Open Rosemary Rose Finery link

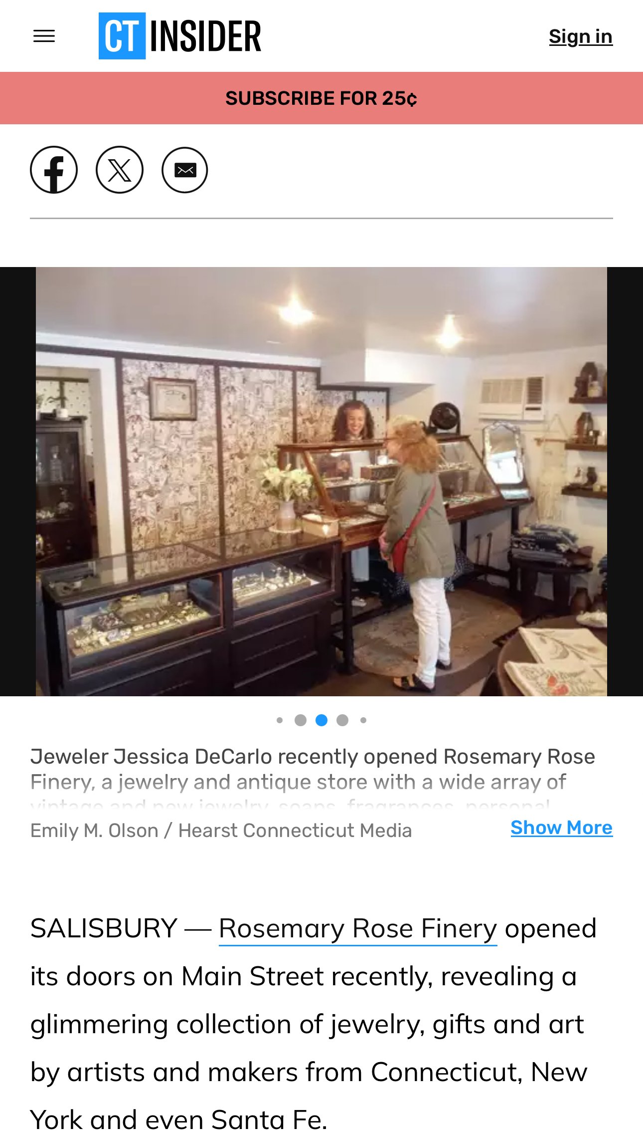click(x=358, y=929)
